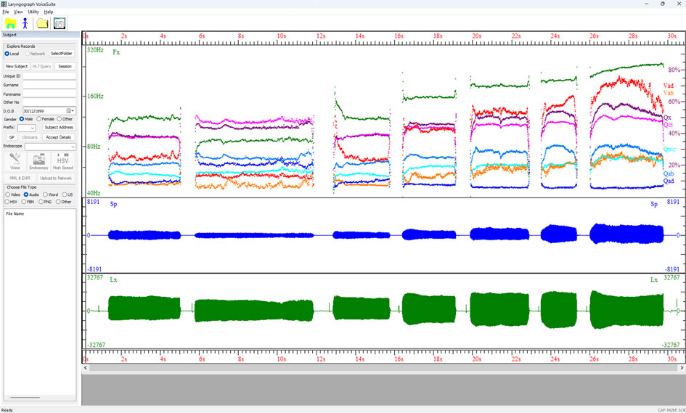This screenshot has height=413, width=686.
Task: Click the scrollbar right arrow below the waveforms
Action: point(682,368)
